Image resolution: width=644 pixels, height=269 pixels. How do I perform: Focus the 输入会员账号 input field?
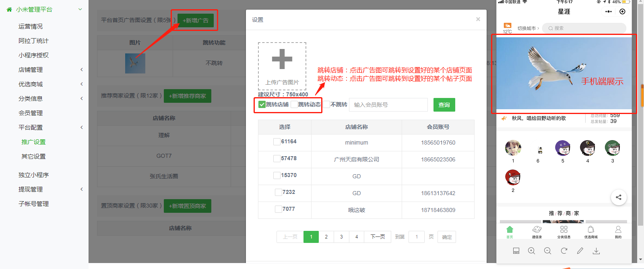click(388, 105)
